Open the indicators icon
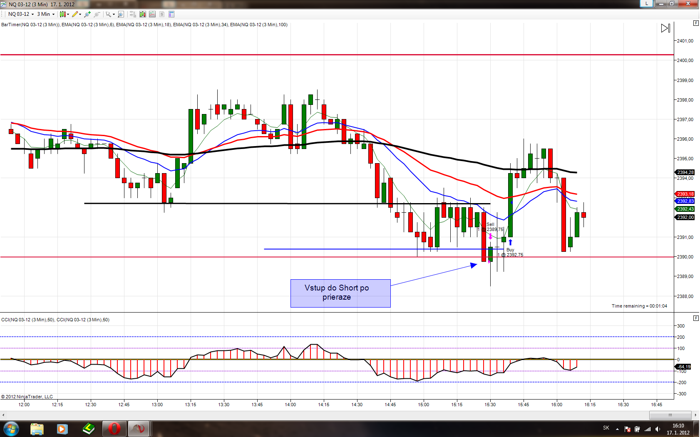This screenshot has width=700, height=437. (152, 14)
